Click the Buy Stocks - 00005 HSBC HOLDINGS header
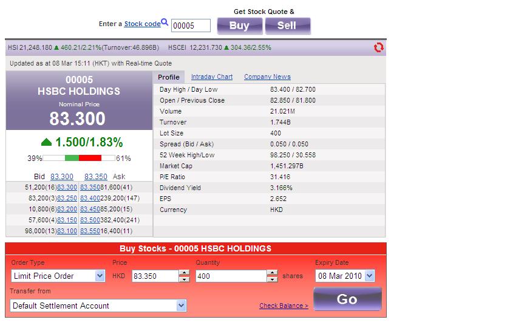The width and height of the screenshot is (510, 328). [195, 248]
